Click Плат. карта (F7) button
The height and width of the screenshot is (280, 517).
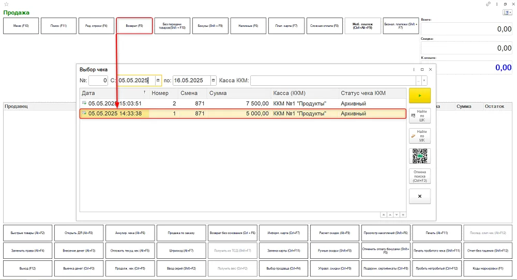pyautogui.click(x=286, y=26)
